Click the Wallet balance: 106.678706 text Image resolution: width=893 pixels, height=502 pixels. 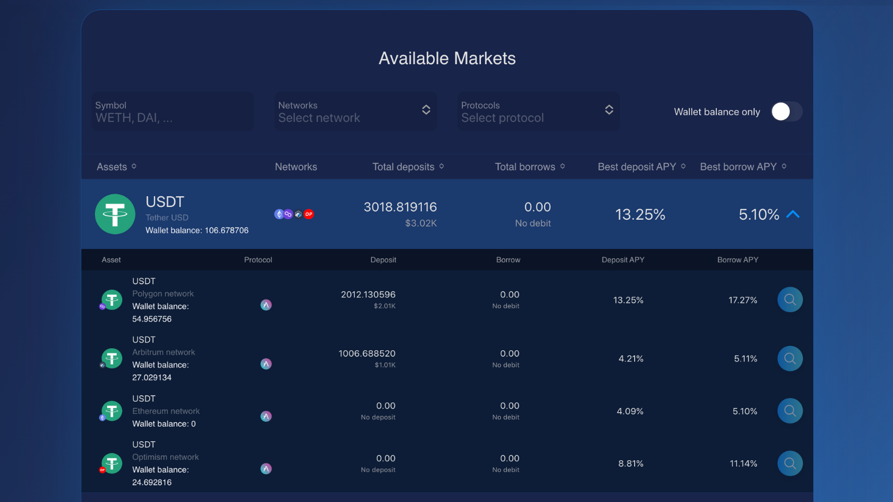(x=197, y=230)
